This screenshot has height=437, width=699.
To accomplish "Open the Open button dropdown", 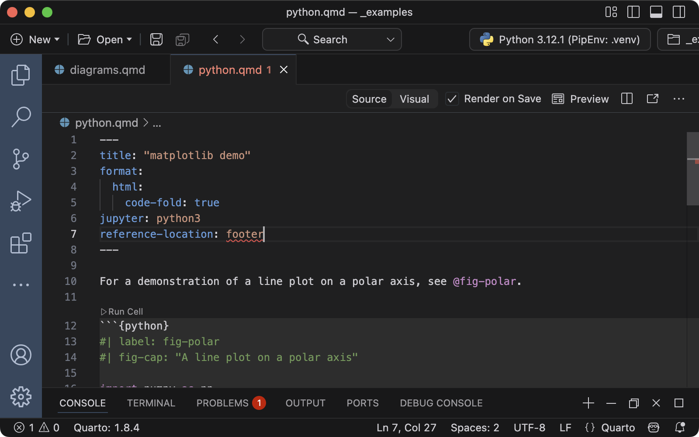I will click(x=129, y=39).
